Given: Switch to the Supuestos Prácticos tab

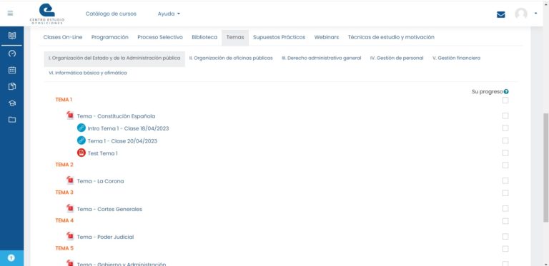Looking at the screenshot, I should (x=279, y=37).
